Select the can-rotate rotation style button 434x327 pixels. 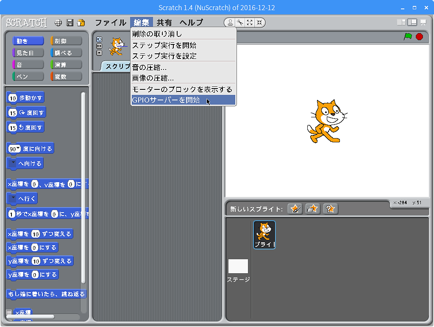(99, 39)
